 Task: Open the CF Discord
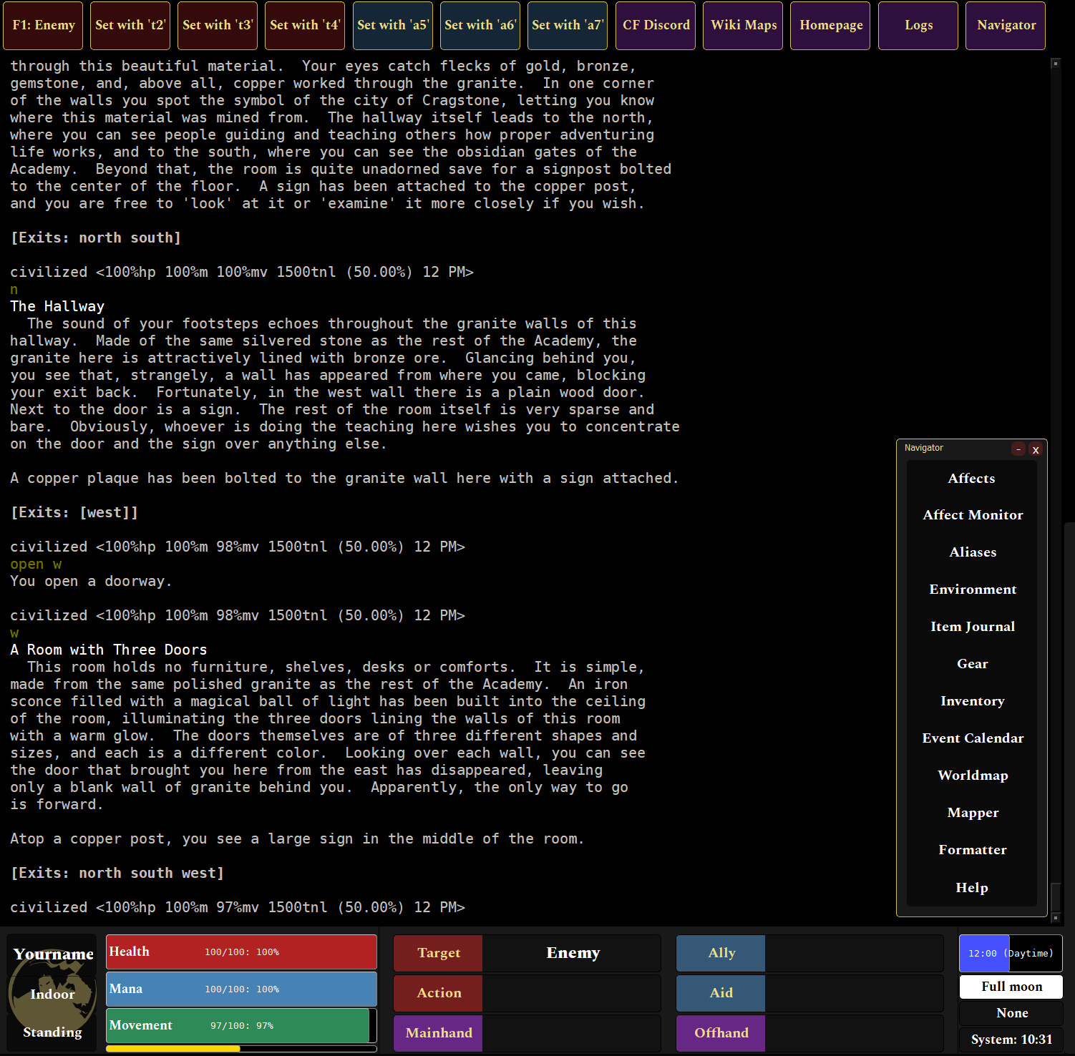pos(655,25)
